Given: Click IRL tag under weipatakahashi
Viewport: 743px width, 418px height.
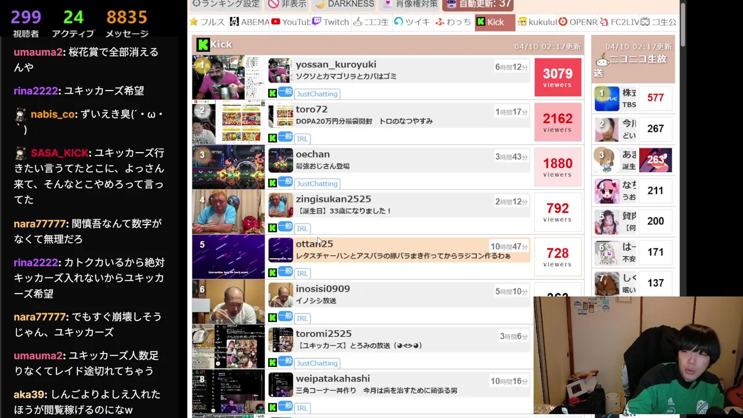Looking at the screenshot, I should [x=302, y=408].
